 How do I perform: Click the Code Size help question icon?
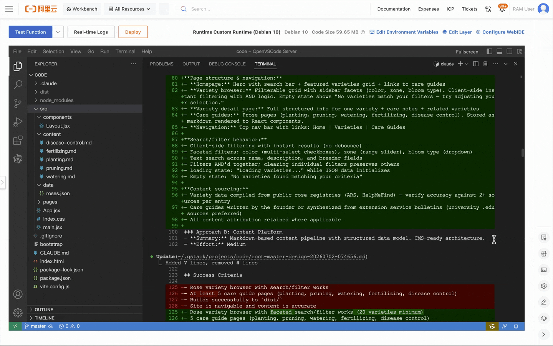[x=363, y=32]
